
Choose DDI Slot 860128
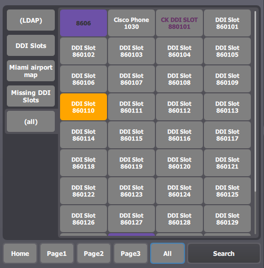pos(179,219)
